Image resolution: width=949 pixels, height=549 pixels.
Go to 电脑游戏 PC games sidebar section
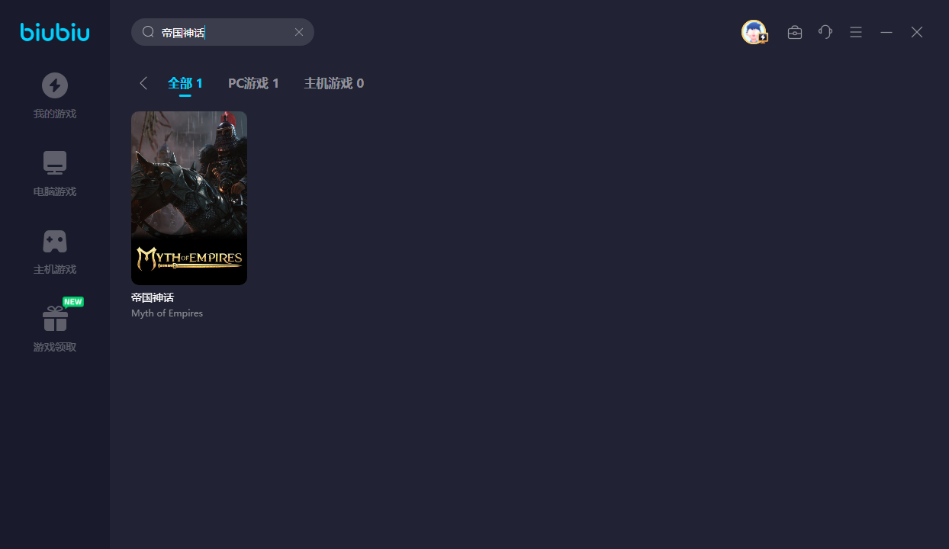pyautogui.click(x=55, y=163)
